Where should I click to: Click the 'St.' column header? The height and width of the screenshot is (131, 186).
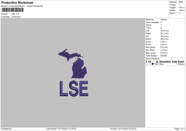(x=157, y=61)
